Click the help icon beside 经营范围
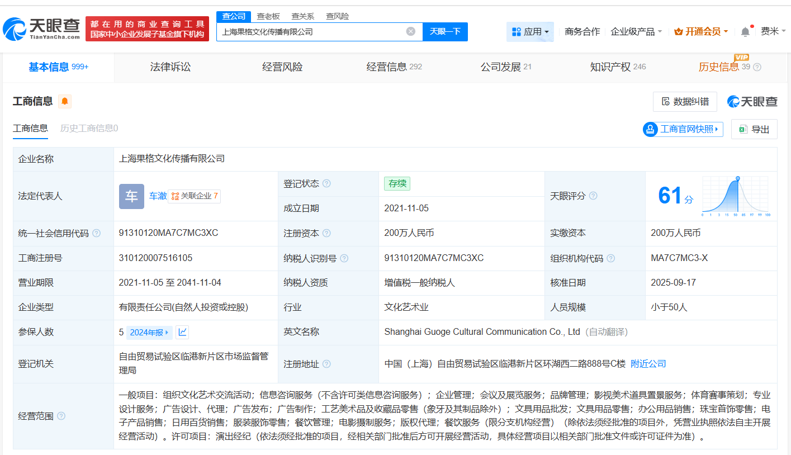The image size is (791, 455). coord(60,416)
